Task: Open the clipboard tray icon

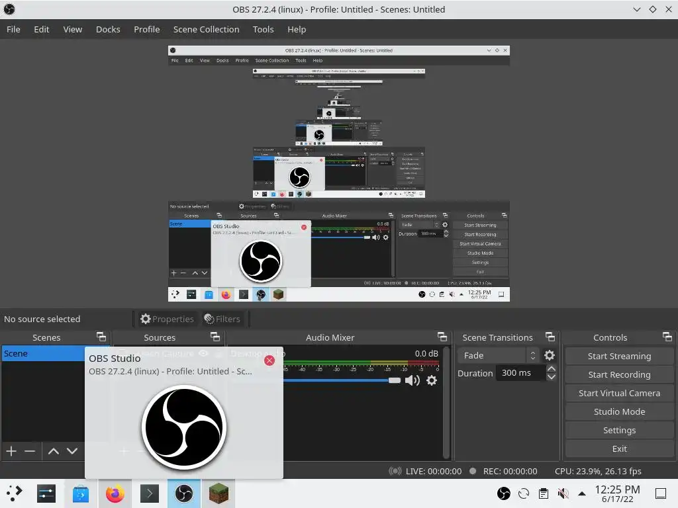Action: coord(544,493)
